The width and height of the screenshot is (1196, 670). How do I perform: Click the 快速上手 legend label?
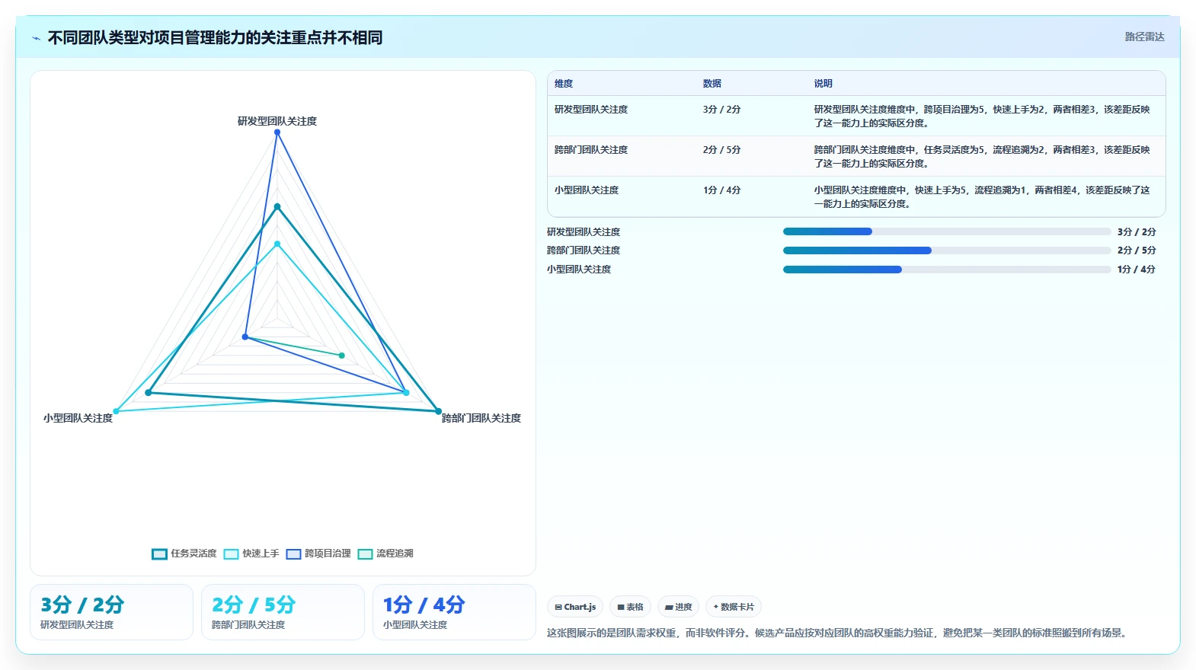click(261, 554)
